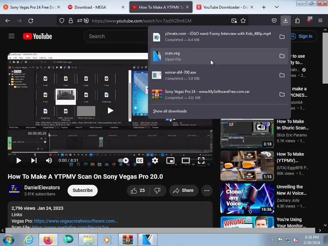Open the tracking protection shield icon
328x246 pixels.
(x=62, y=20)
